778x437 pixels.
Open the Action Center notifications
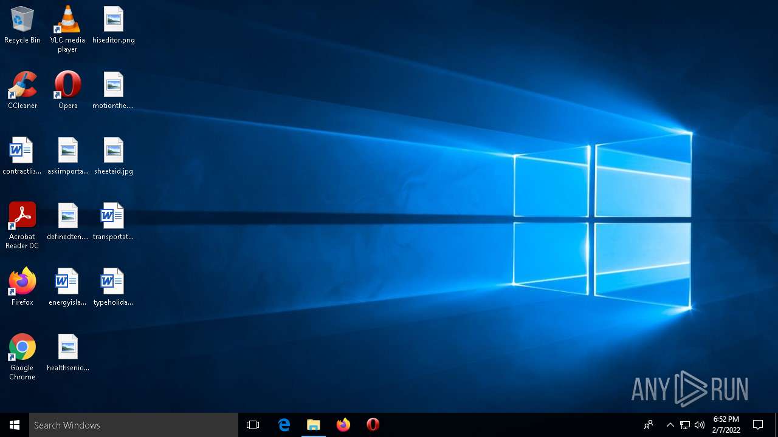click(758, 425)
